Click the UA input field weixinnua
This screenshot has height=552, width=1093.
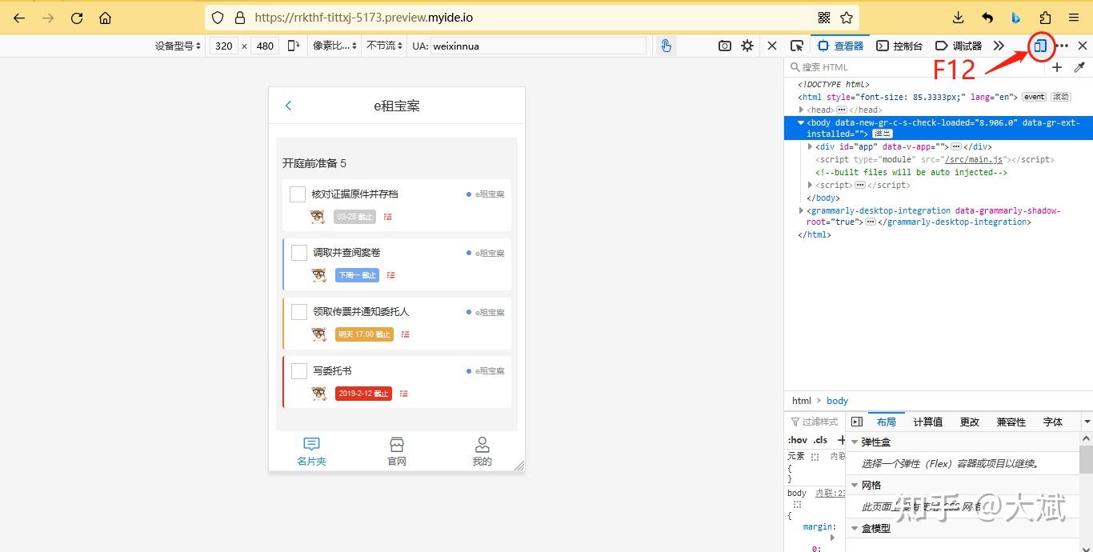click(x=538, y=46)
